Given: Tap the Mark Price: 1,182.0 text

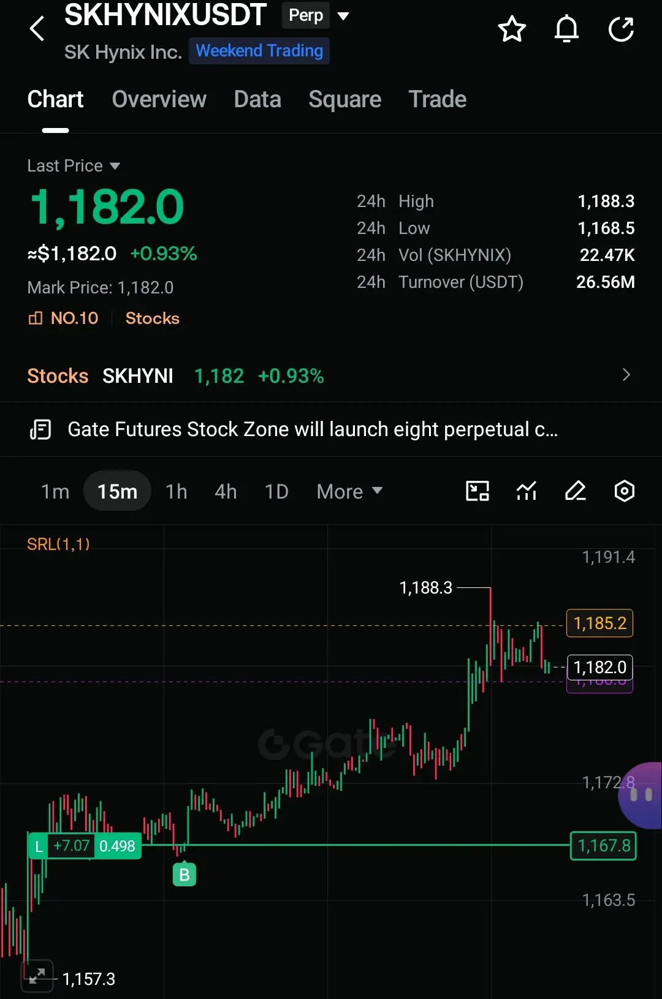Looking at the screenshot, I should click(101, 287).
